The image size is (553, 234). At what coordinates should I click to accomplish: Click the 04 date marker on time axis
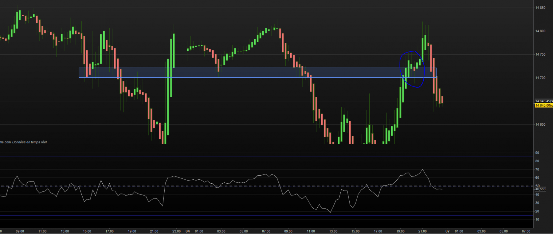pyautogui.click(x=187, y=231)
